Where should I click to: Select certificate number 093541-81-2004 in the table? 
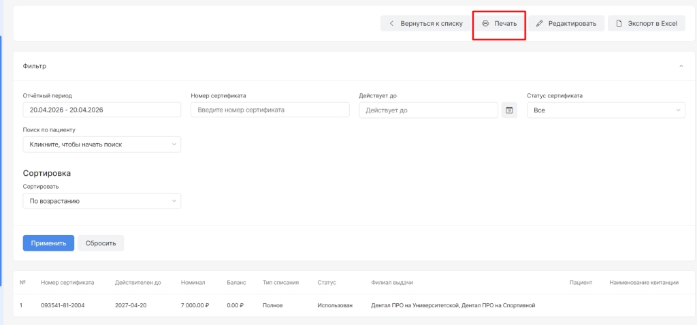[x=67, y=305]
